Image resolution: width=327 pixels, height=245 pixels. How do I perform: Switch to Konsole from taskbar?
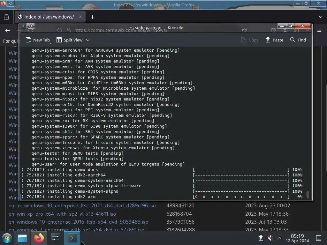72,238
